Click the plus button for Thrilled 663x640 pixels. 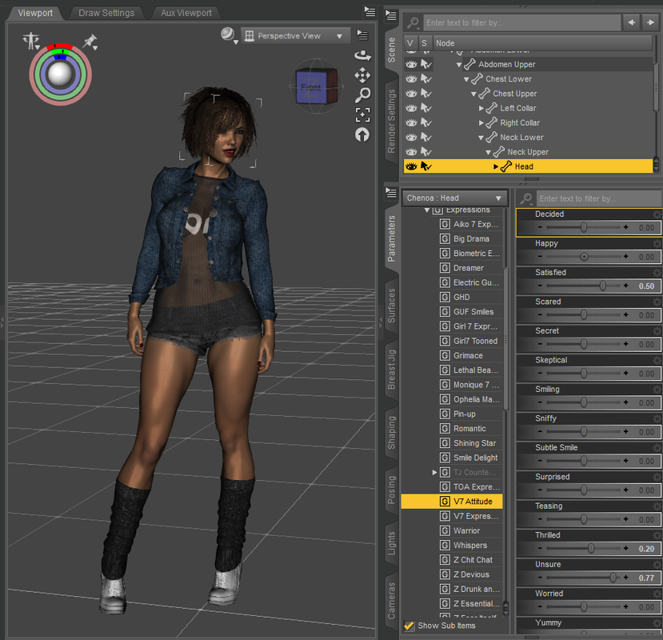[625, 549]
